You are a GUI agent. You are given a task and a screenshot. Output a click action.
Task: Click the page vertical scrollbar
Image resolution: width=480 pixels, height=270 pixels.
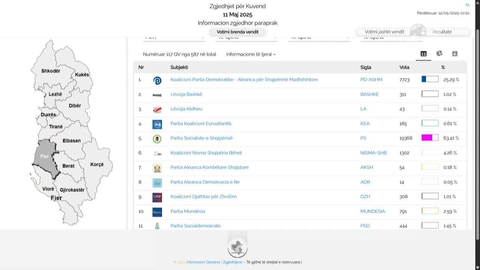pos(477,134)
